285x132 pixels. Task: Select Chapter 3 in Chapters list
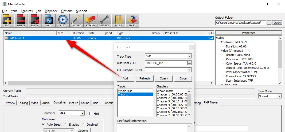pyautogui.click(x=172, y=101)
